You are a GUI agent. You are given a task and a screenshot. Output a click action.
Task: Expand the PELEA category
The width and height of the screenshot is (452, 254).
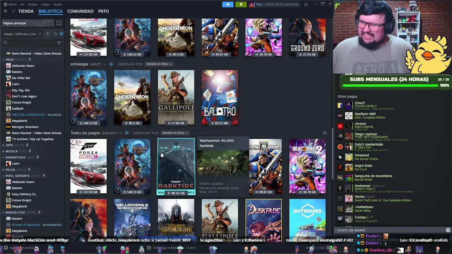3,170
